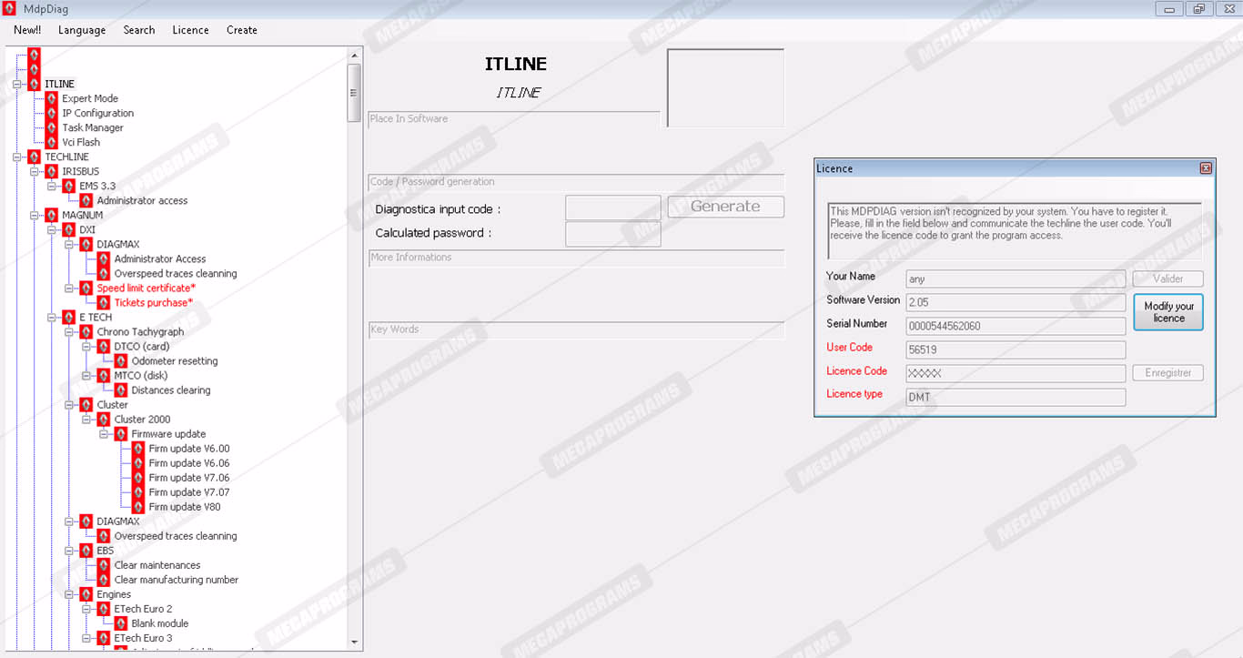Collapse the Engines branch
Screen dimensions: 1243x658
(x=68, y=594)
